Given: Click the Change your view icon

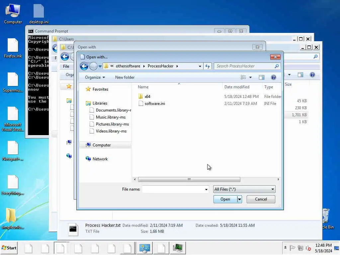Looking at the screenshot, I should [243, 77].
